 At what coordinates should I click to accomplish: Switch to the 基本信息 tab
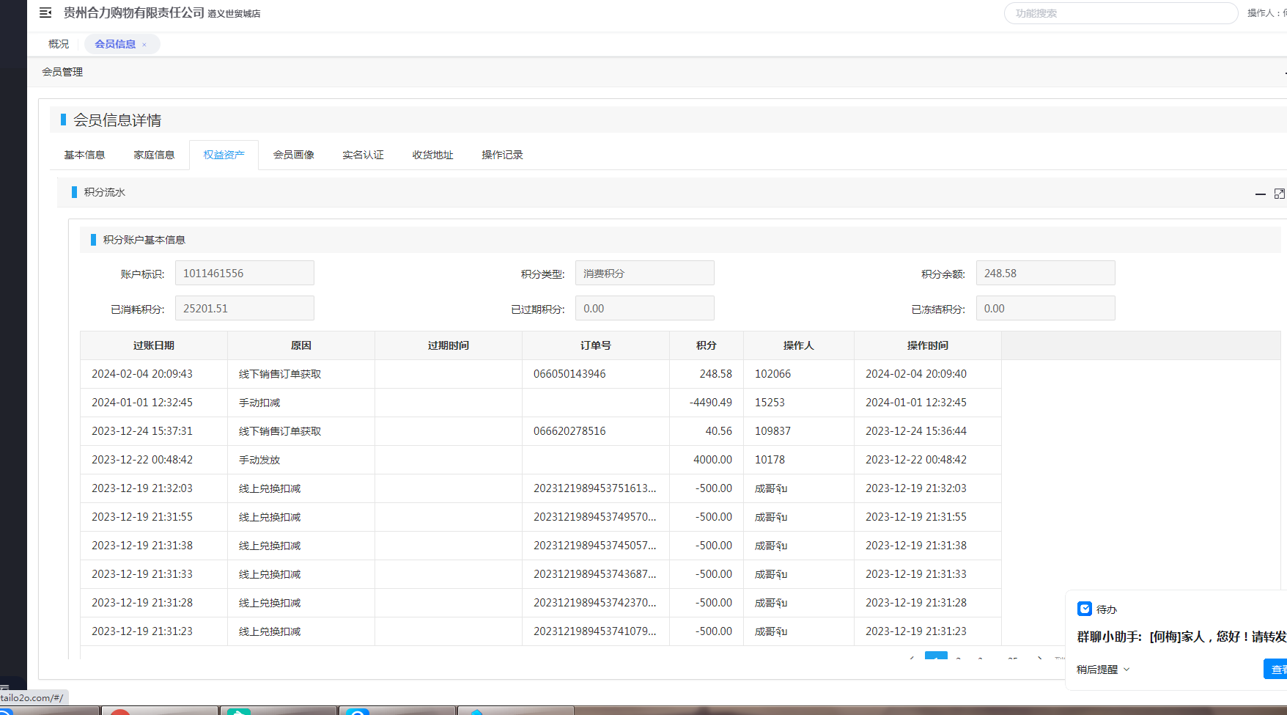coord(84,155)
